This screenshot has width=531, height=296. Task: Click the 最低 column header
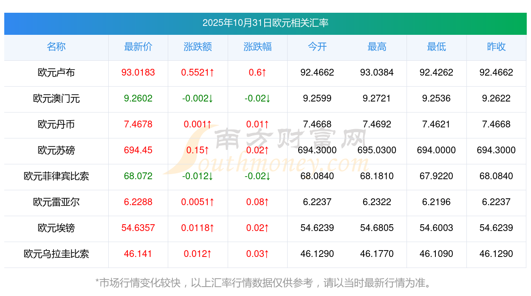coord(437,47)
